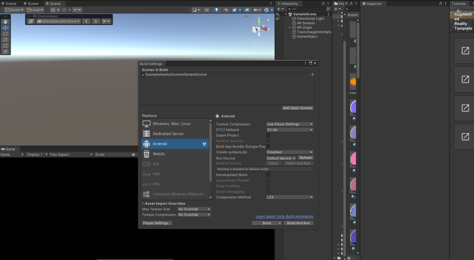Click the Hierarchy search-by-type icon
The height and width of the screenshot is (260, 474).
coord(328,9)
